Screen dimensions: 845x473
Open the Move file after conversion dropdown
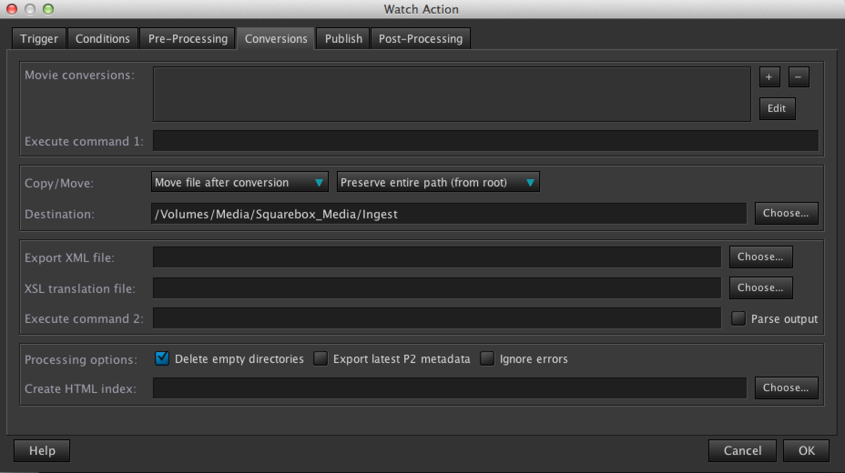239,182
